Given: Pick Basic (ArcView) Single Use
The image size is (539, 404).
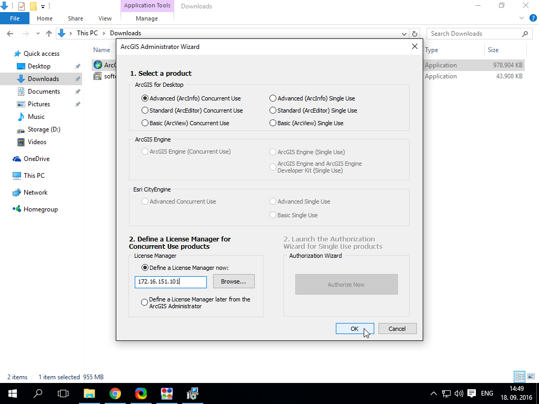Looking at the screenshot, I should click(306, 123).
